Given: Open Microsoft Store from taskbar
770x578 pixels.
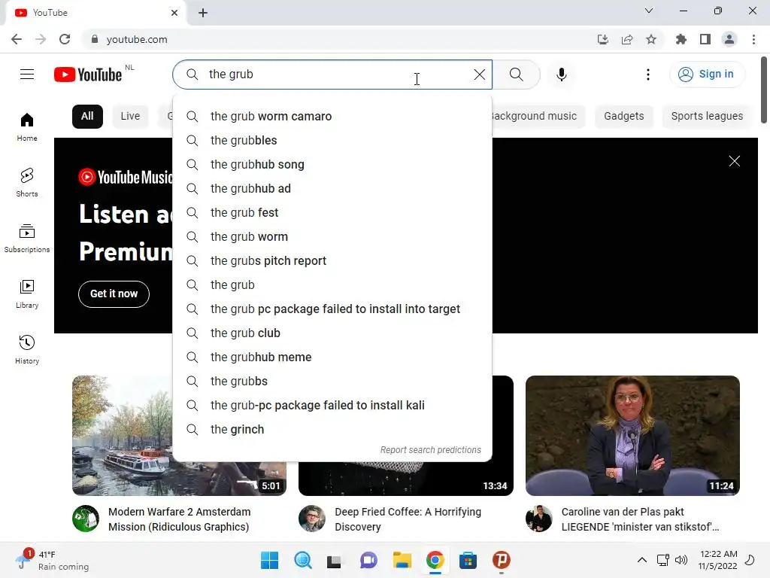Looking at the screenshot, I should click(468, 560).
